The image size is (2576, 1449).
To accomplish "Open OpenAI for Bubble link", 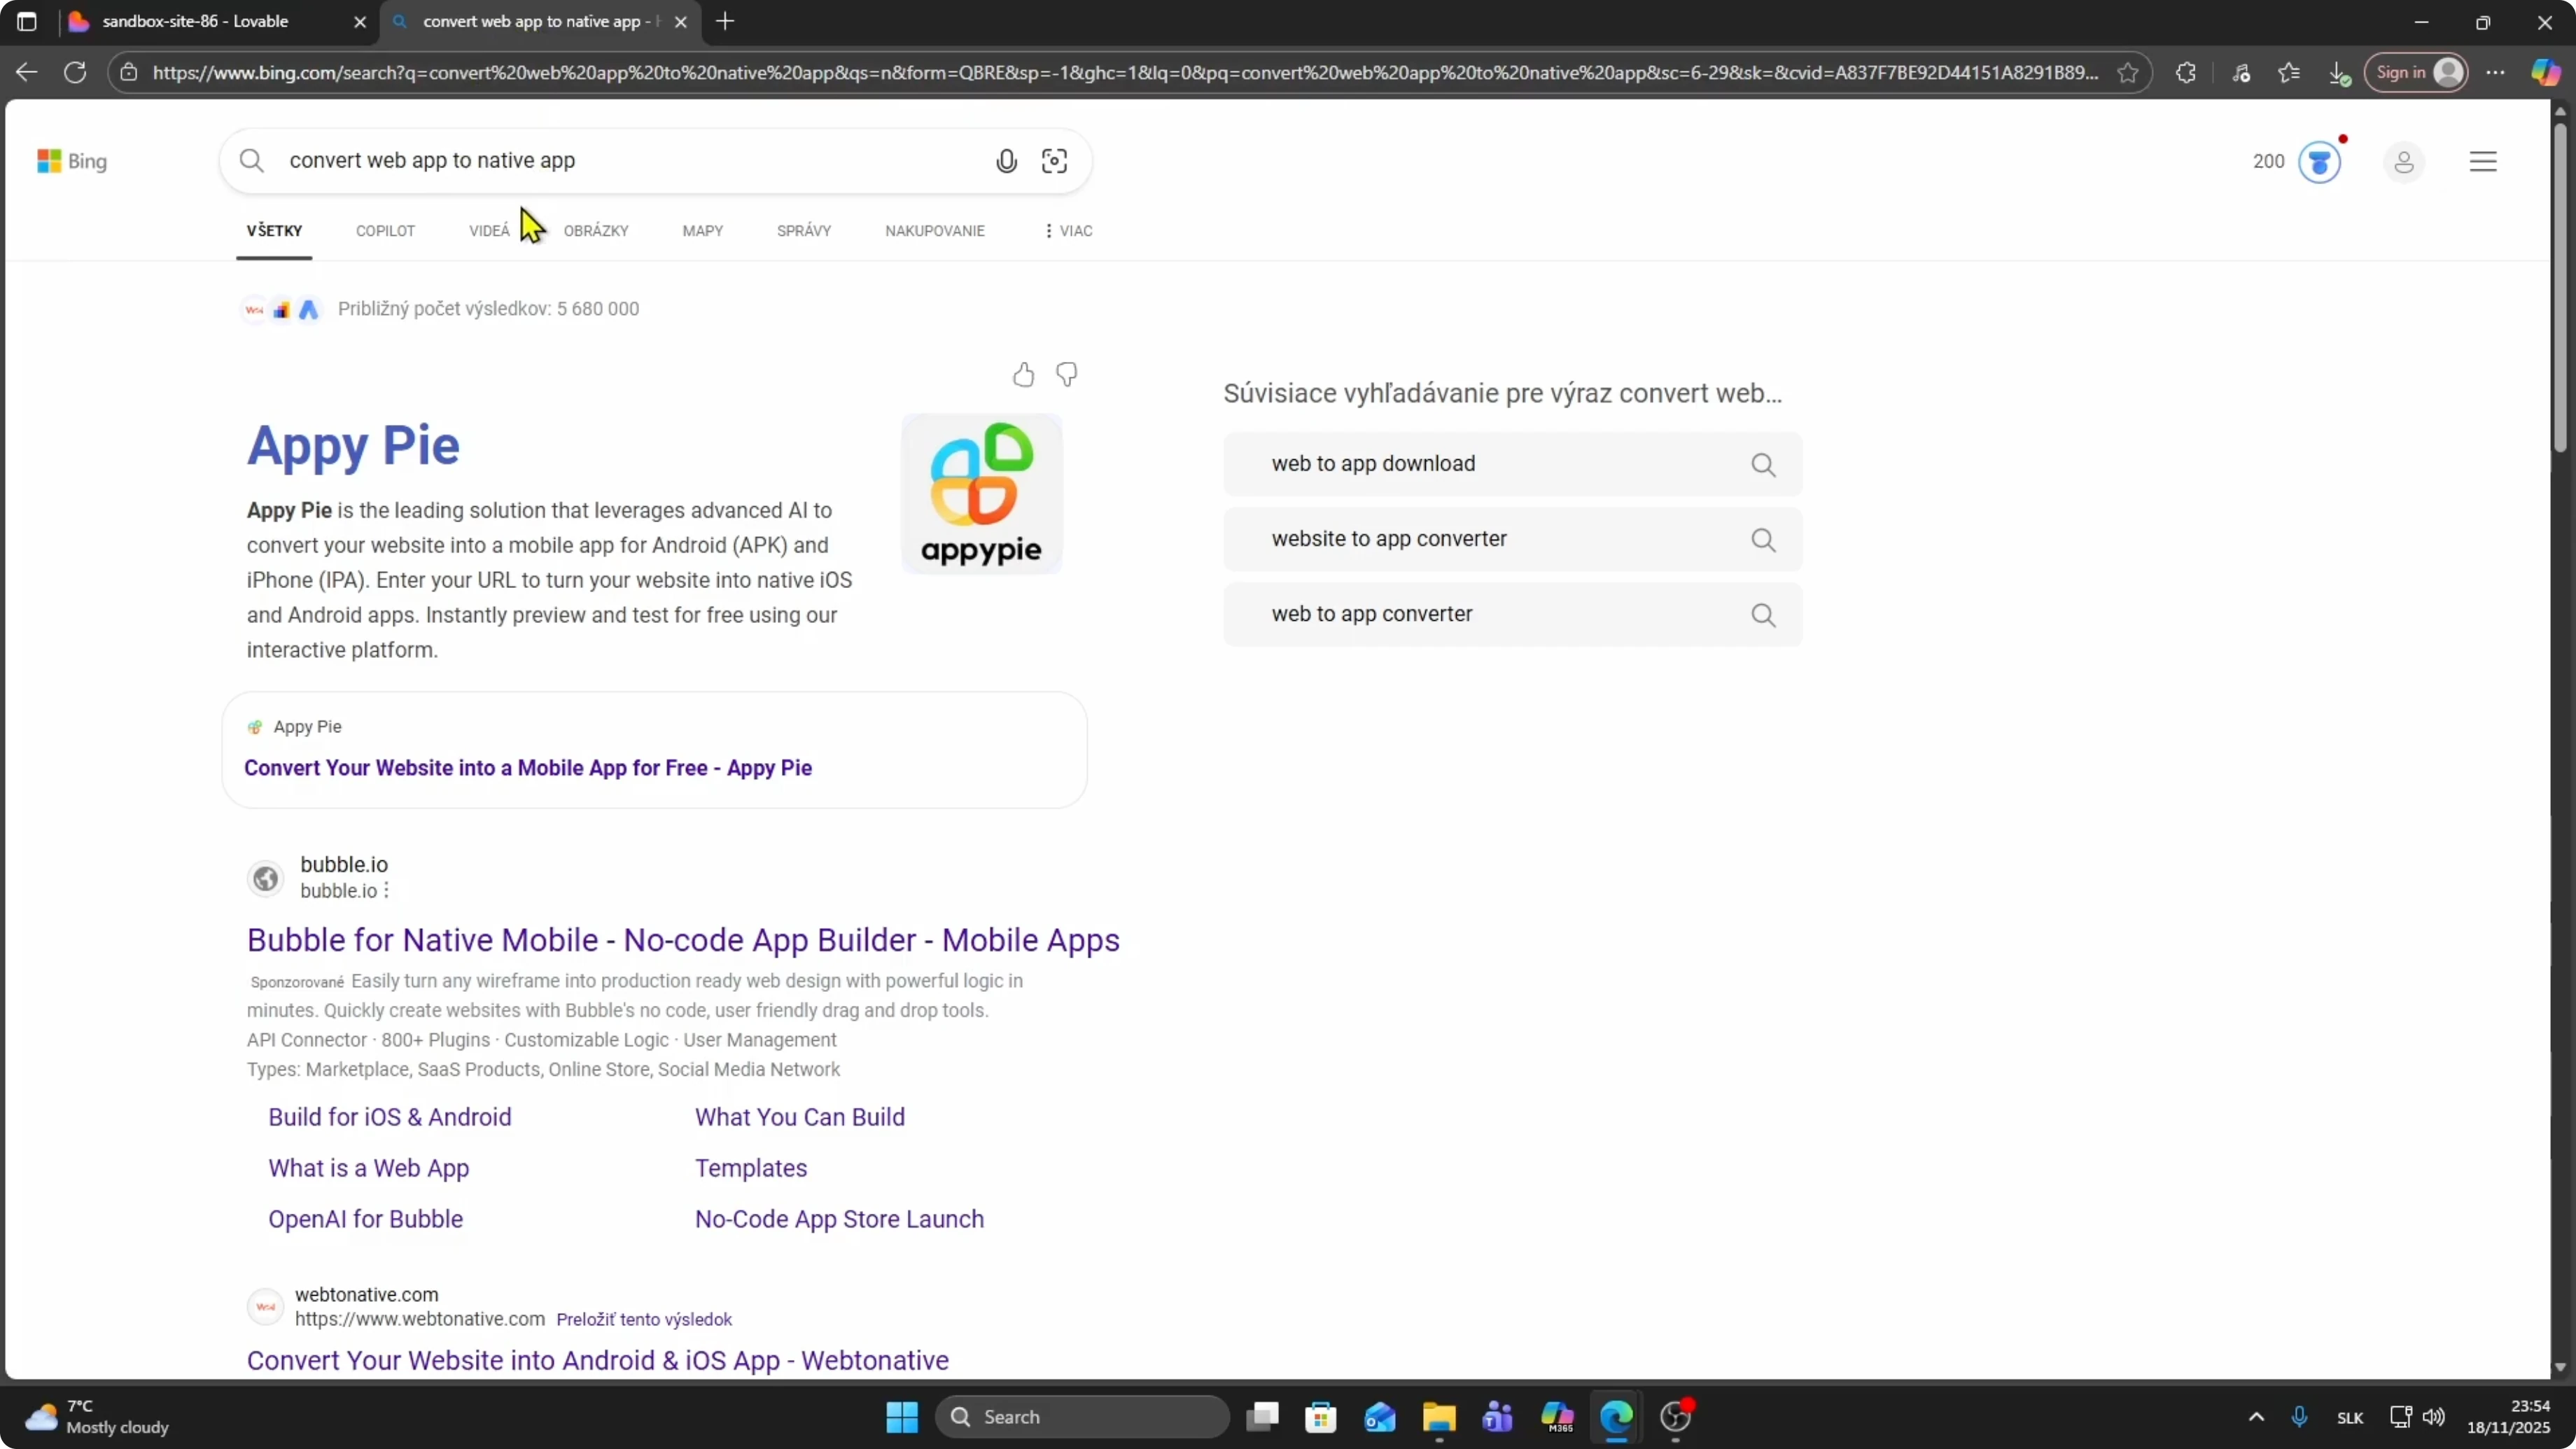I will pos(365,1219).
